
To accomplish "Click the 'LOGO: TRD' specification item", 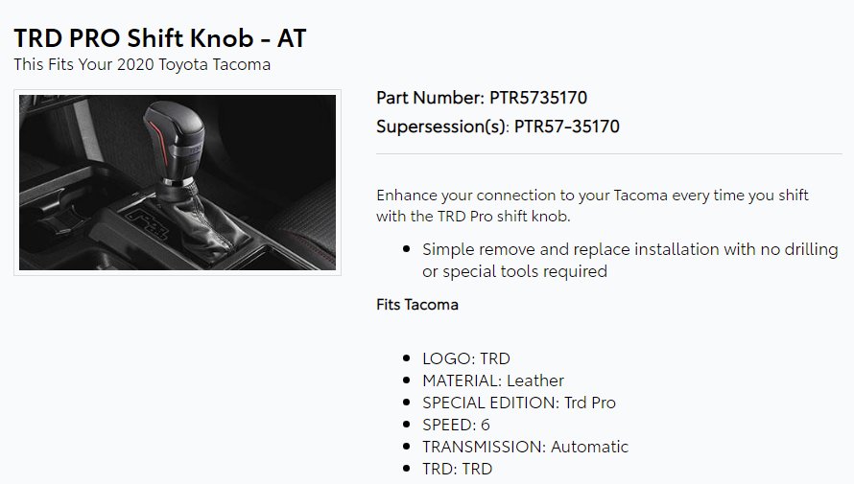I will (466, 358).
